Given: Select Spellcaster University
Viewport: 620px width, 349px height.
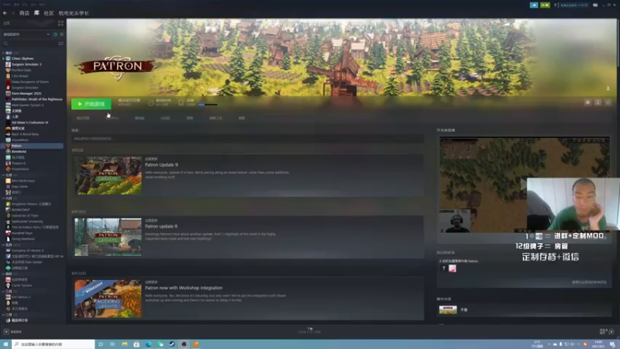Looking at the screenshot, I should coord(27,222).
